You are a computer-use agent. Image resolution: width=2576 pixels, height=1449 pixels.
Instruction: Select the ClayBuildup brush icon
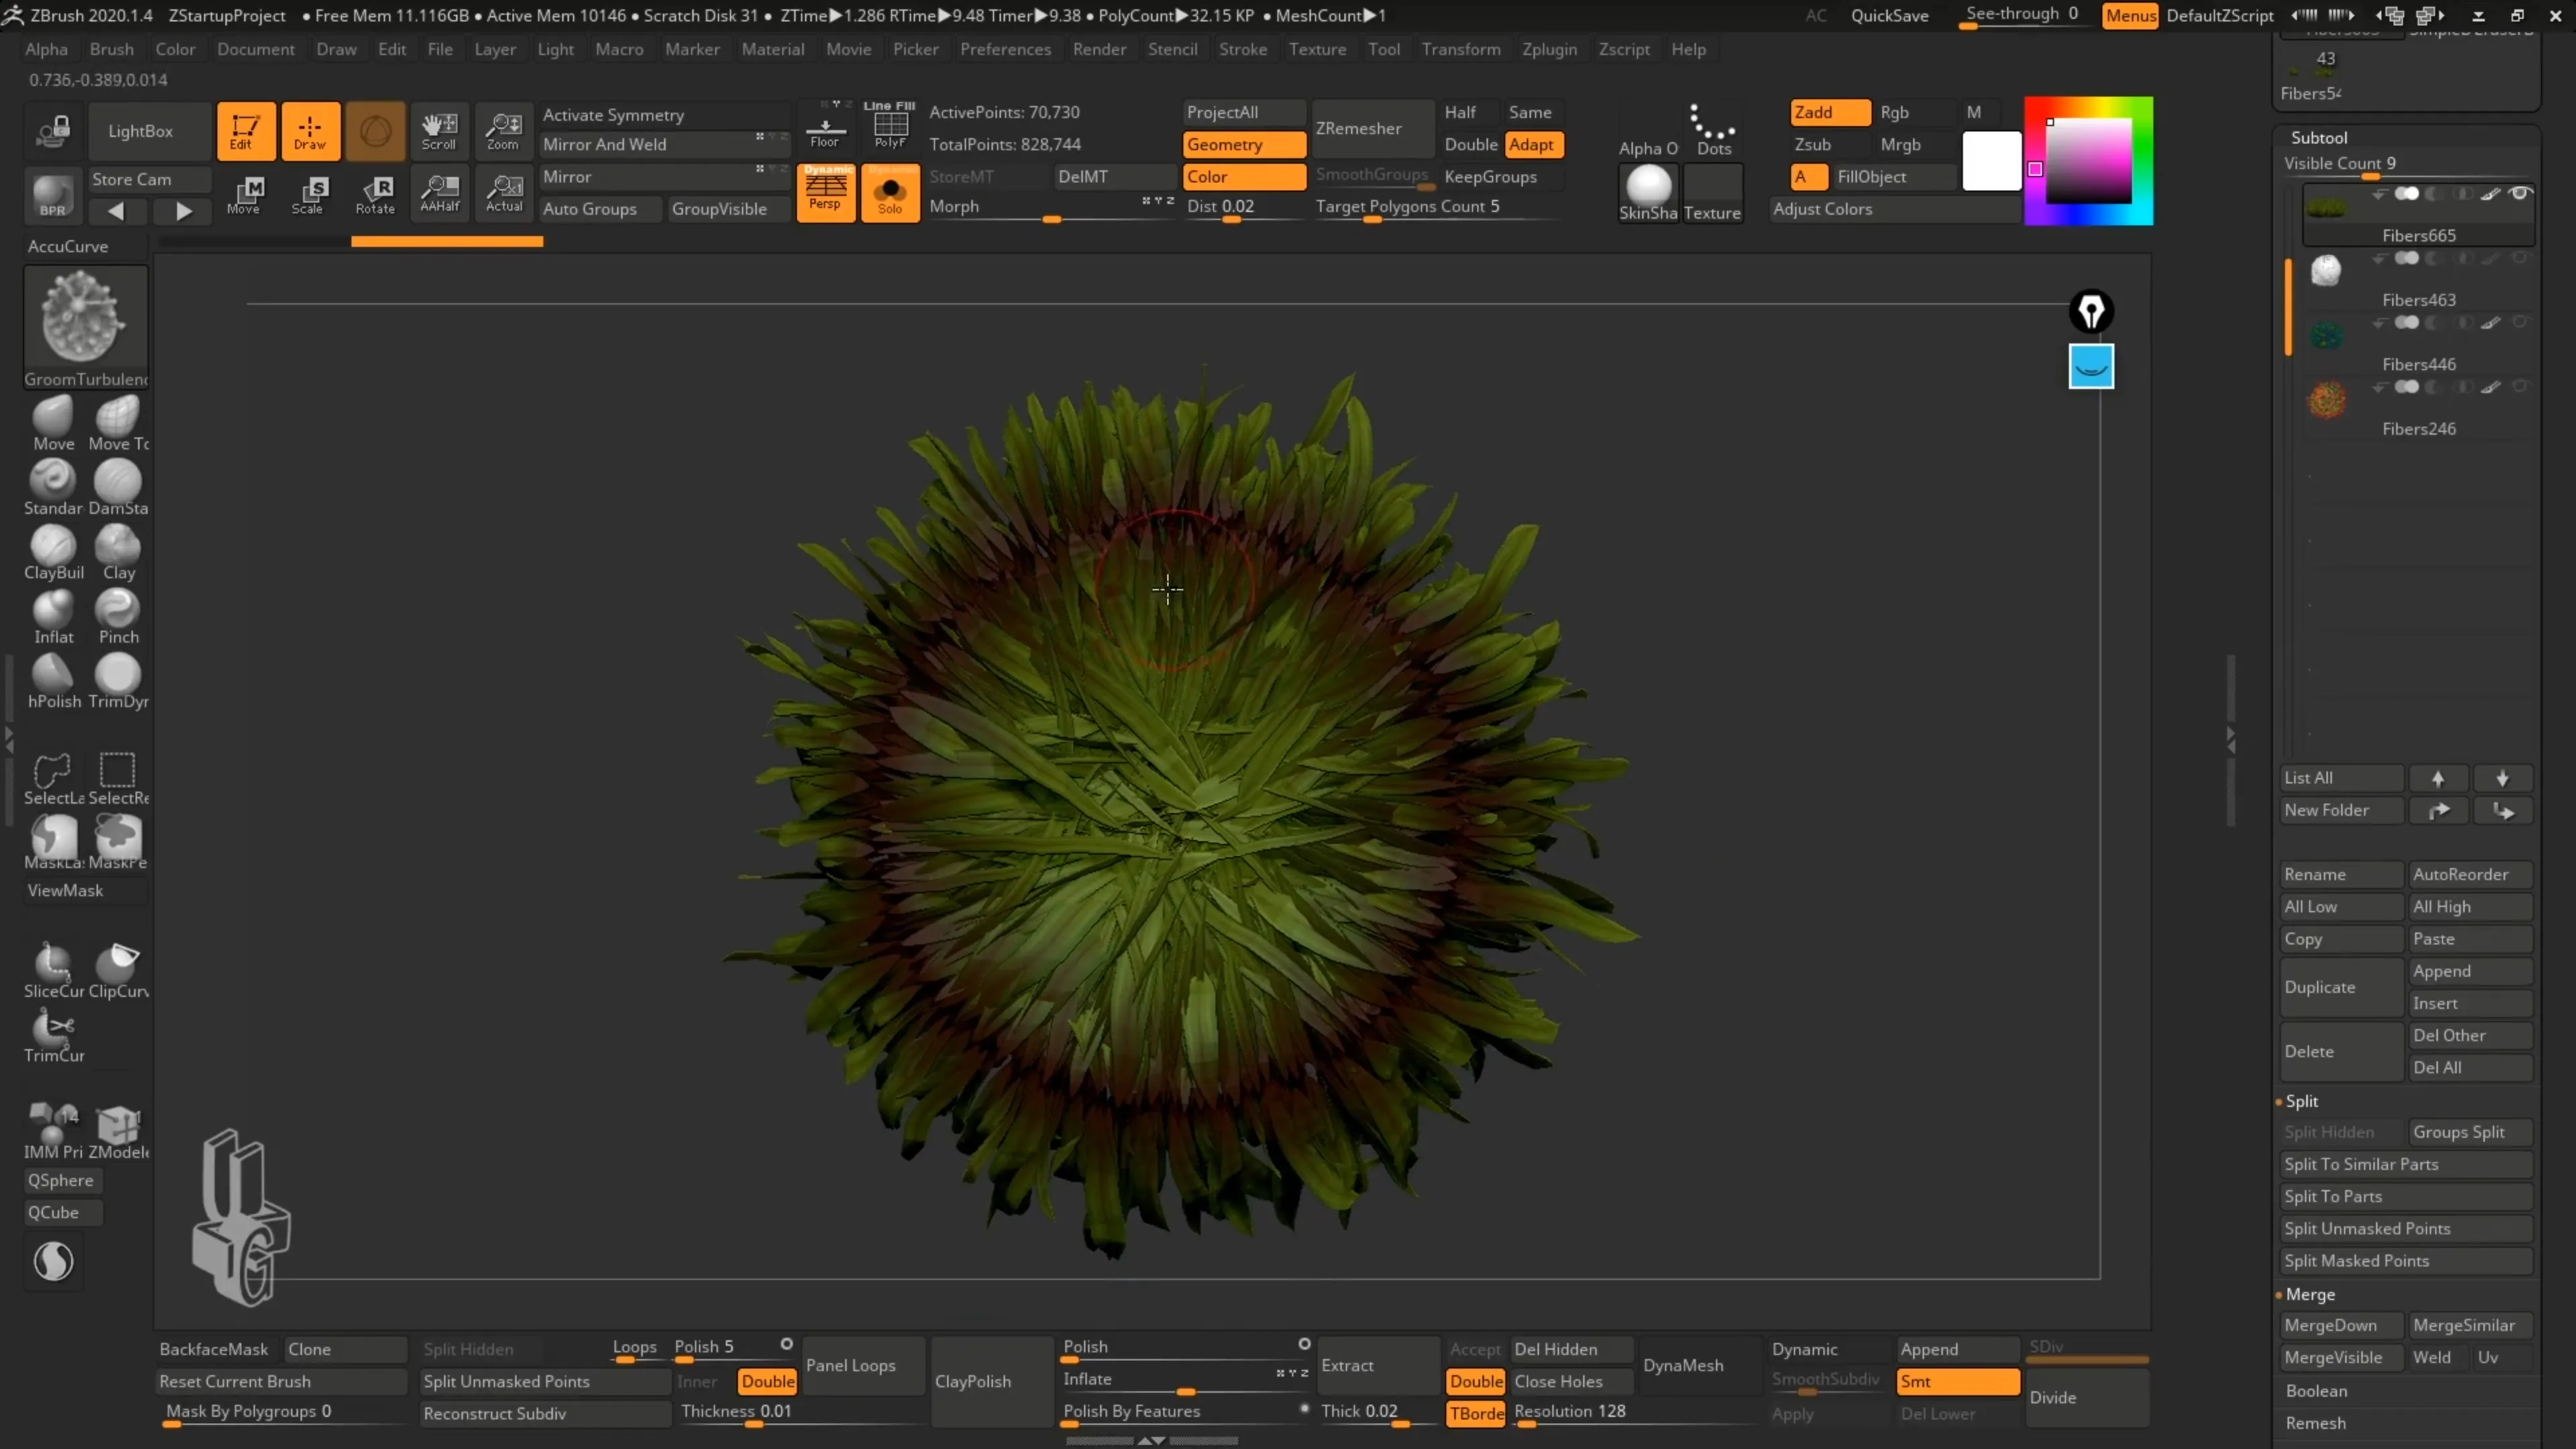53,553
